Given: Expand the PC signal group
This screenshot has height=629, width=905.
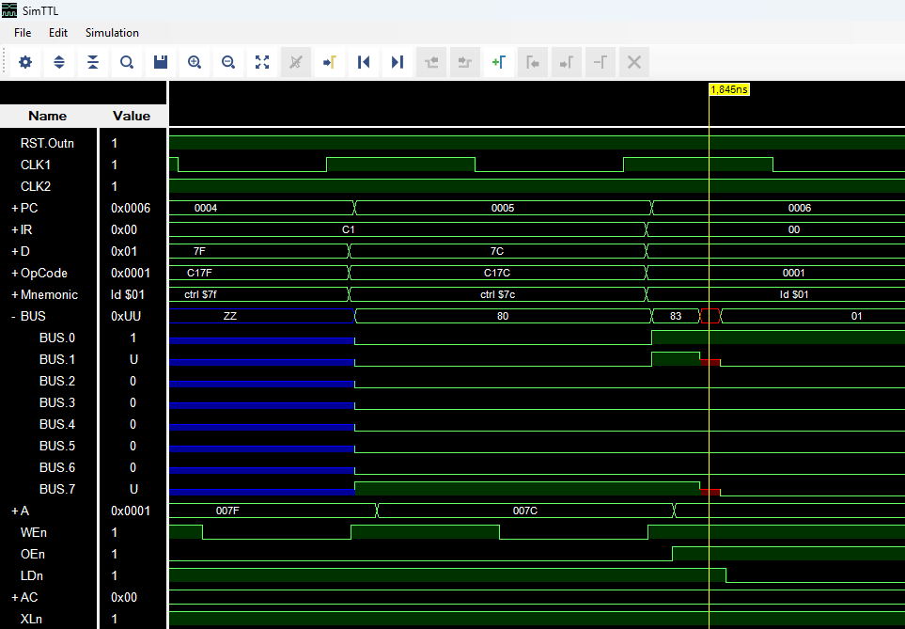Looking at the screenshot, I should click(x=14, y=208).
